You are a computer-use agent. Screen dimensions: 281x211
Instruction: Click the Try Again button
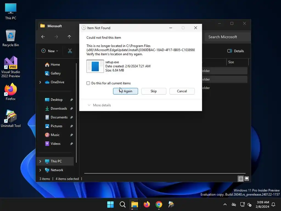point(125,91)
